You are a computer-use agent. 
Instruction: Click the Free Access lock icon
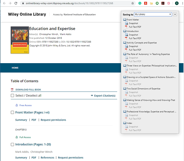point(17,105)
